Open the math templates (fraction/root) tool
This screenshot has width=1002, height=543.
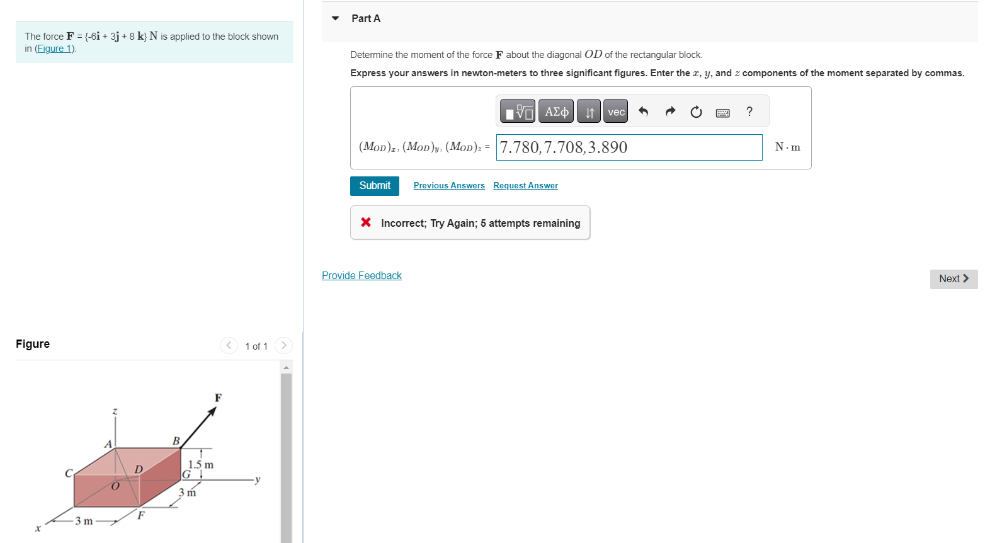pos(518,111)
